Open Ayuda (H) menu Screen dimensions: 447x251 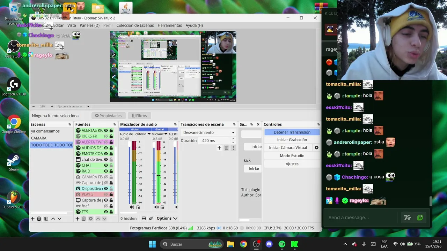pyautogui.click(x=194, y=25)
